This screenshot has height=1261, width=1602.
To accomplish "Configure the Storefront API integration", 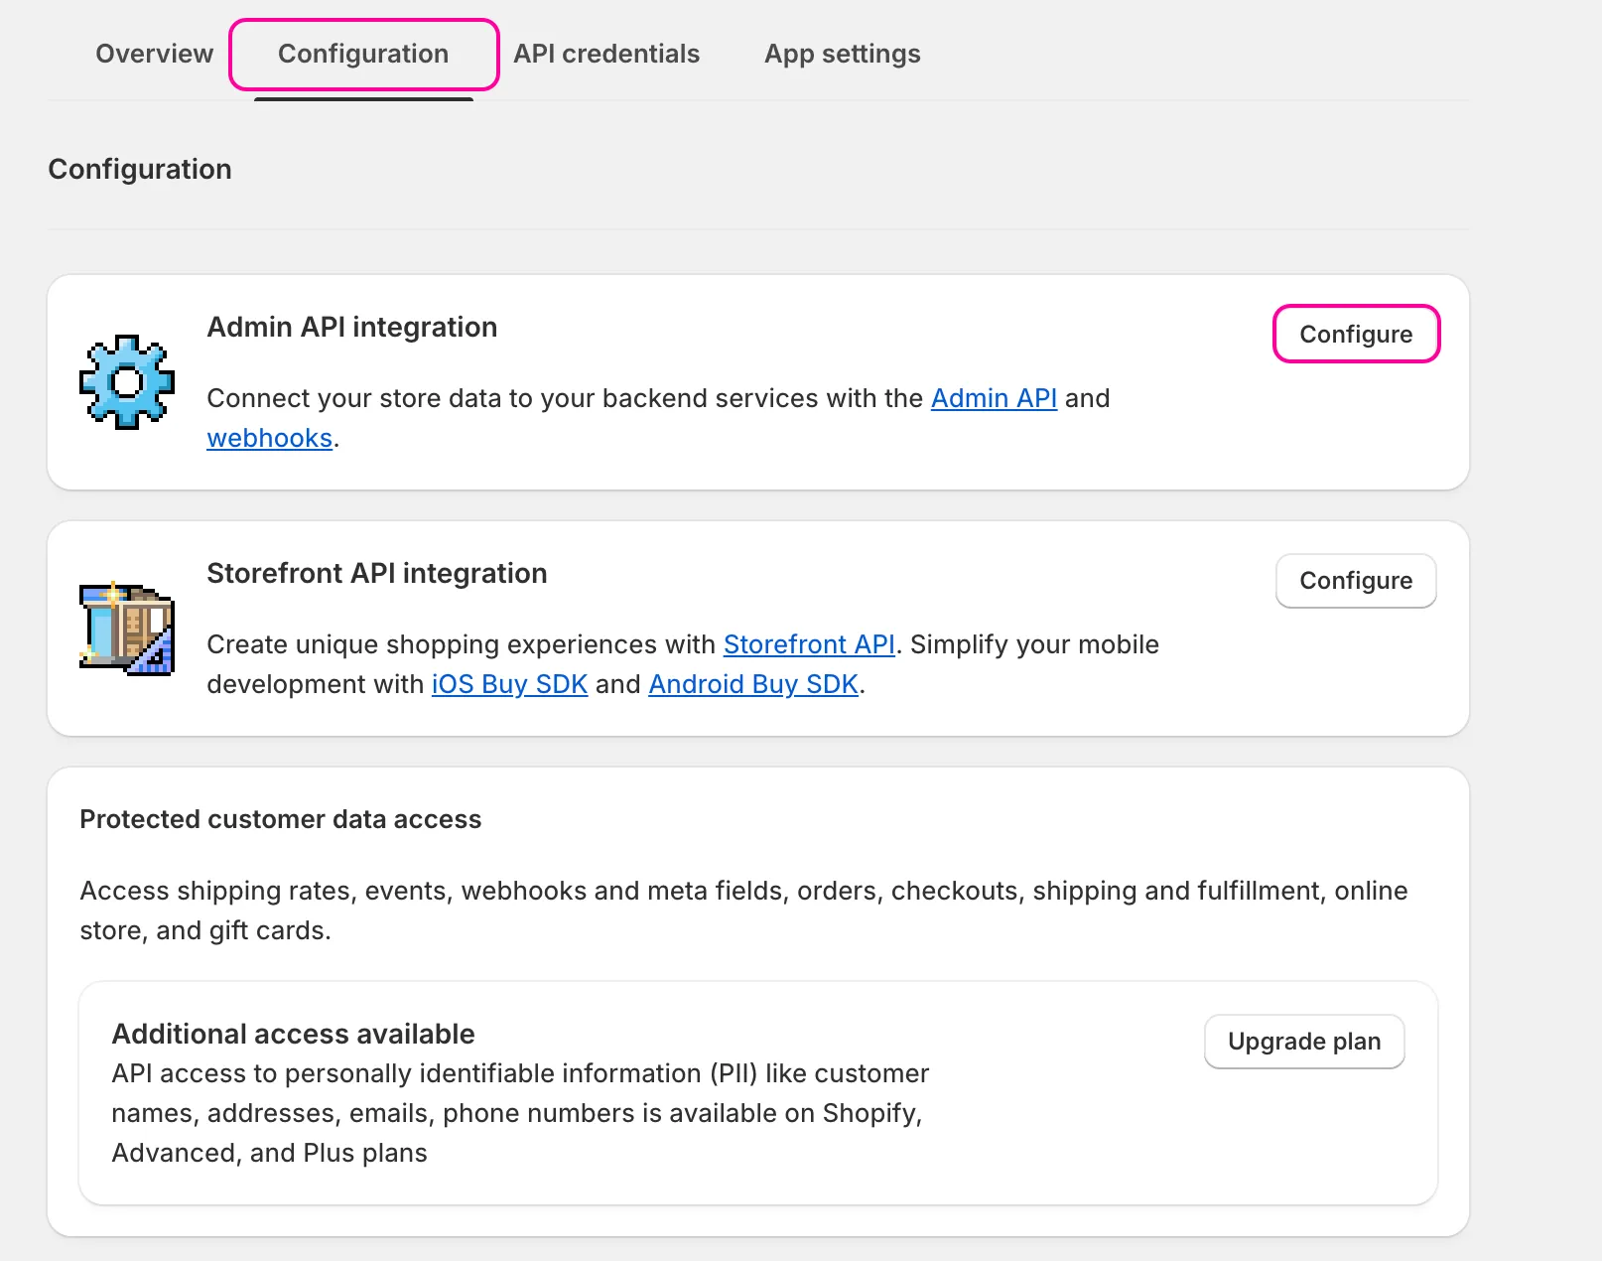I will pyautogui.click(x=1356, y=580).
